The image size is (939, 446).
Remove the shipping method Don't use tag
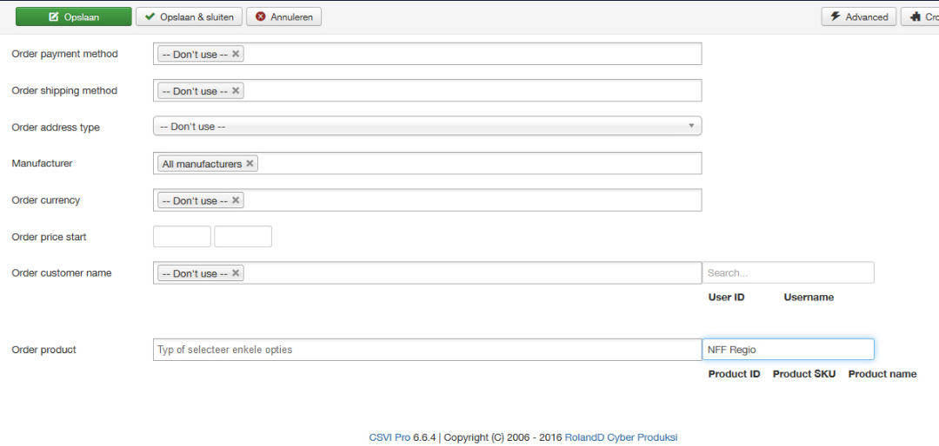point(236,90)
